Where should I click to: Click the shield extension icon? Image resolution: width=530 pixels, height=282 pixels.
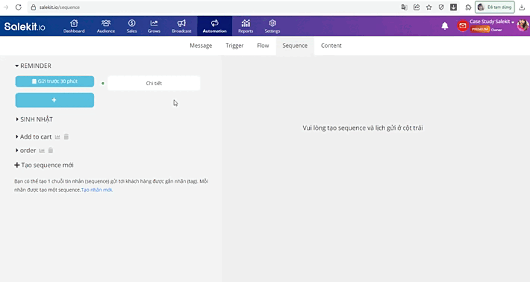click(x=441, y=7)
